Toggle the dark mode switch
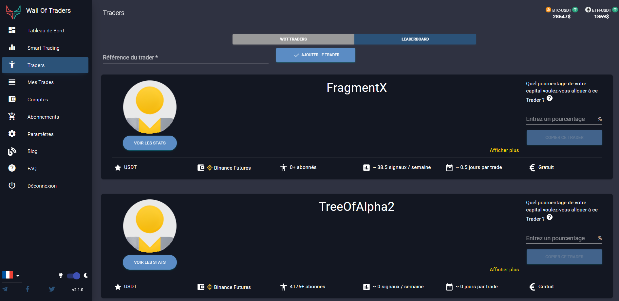Viewport: 619px width, 301px height. (x=74, y=276)
